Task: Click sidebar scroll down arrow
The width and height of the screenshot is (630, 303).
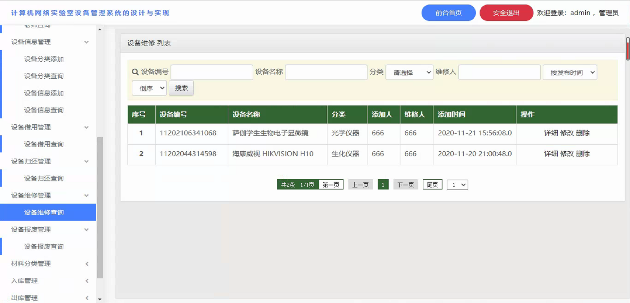Action: point(100,299)
